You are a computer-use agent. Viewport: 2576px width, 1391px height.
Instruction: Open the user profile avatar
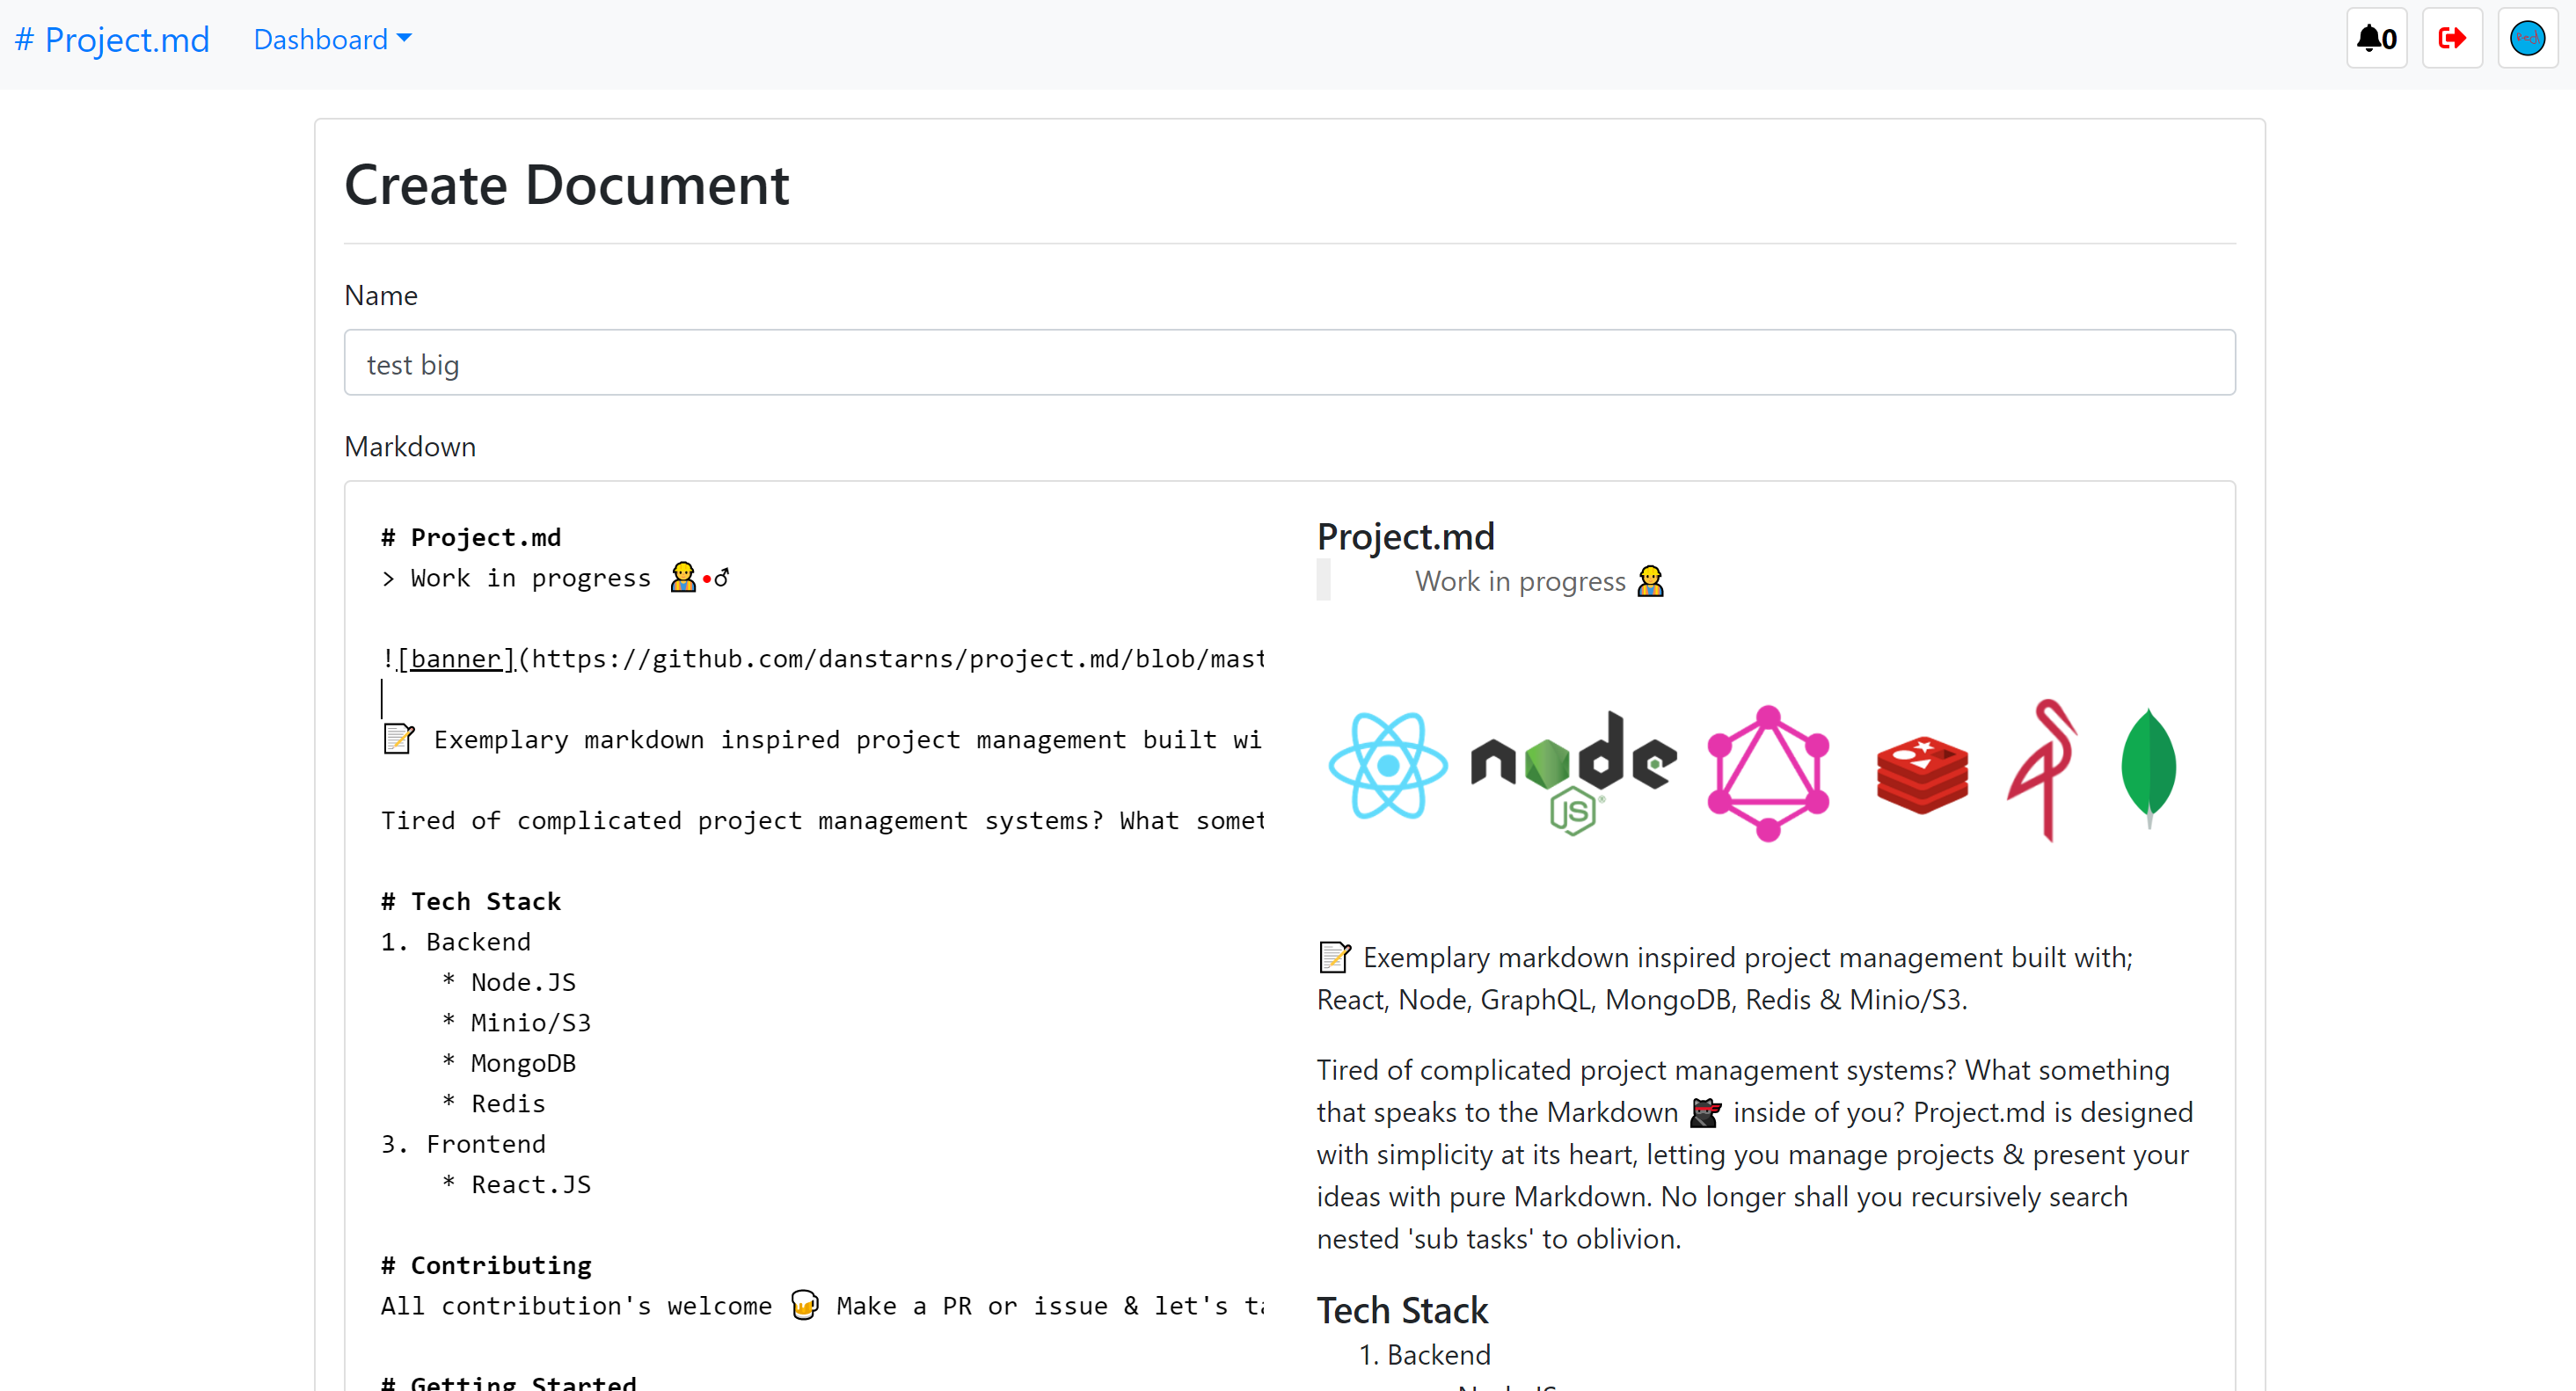pos(2526,39)
